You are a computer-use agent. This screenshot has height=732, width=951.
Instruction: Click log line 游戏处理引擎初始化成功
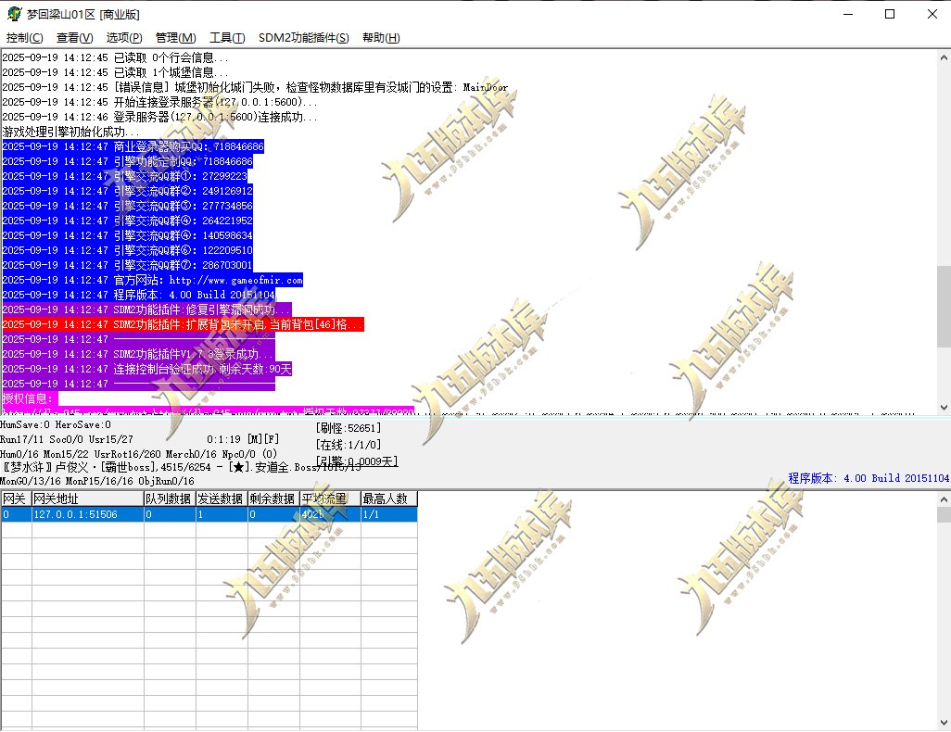pyautogui.click(x=70, y=132)
